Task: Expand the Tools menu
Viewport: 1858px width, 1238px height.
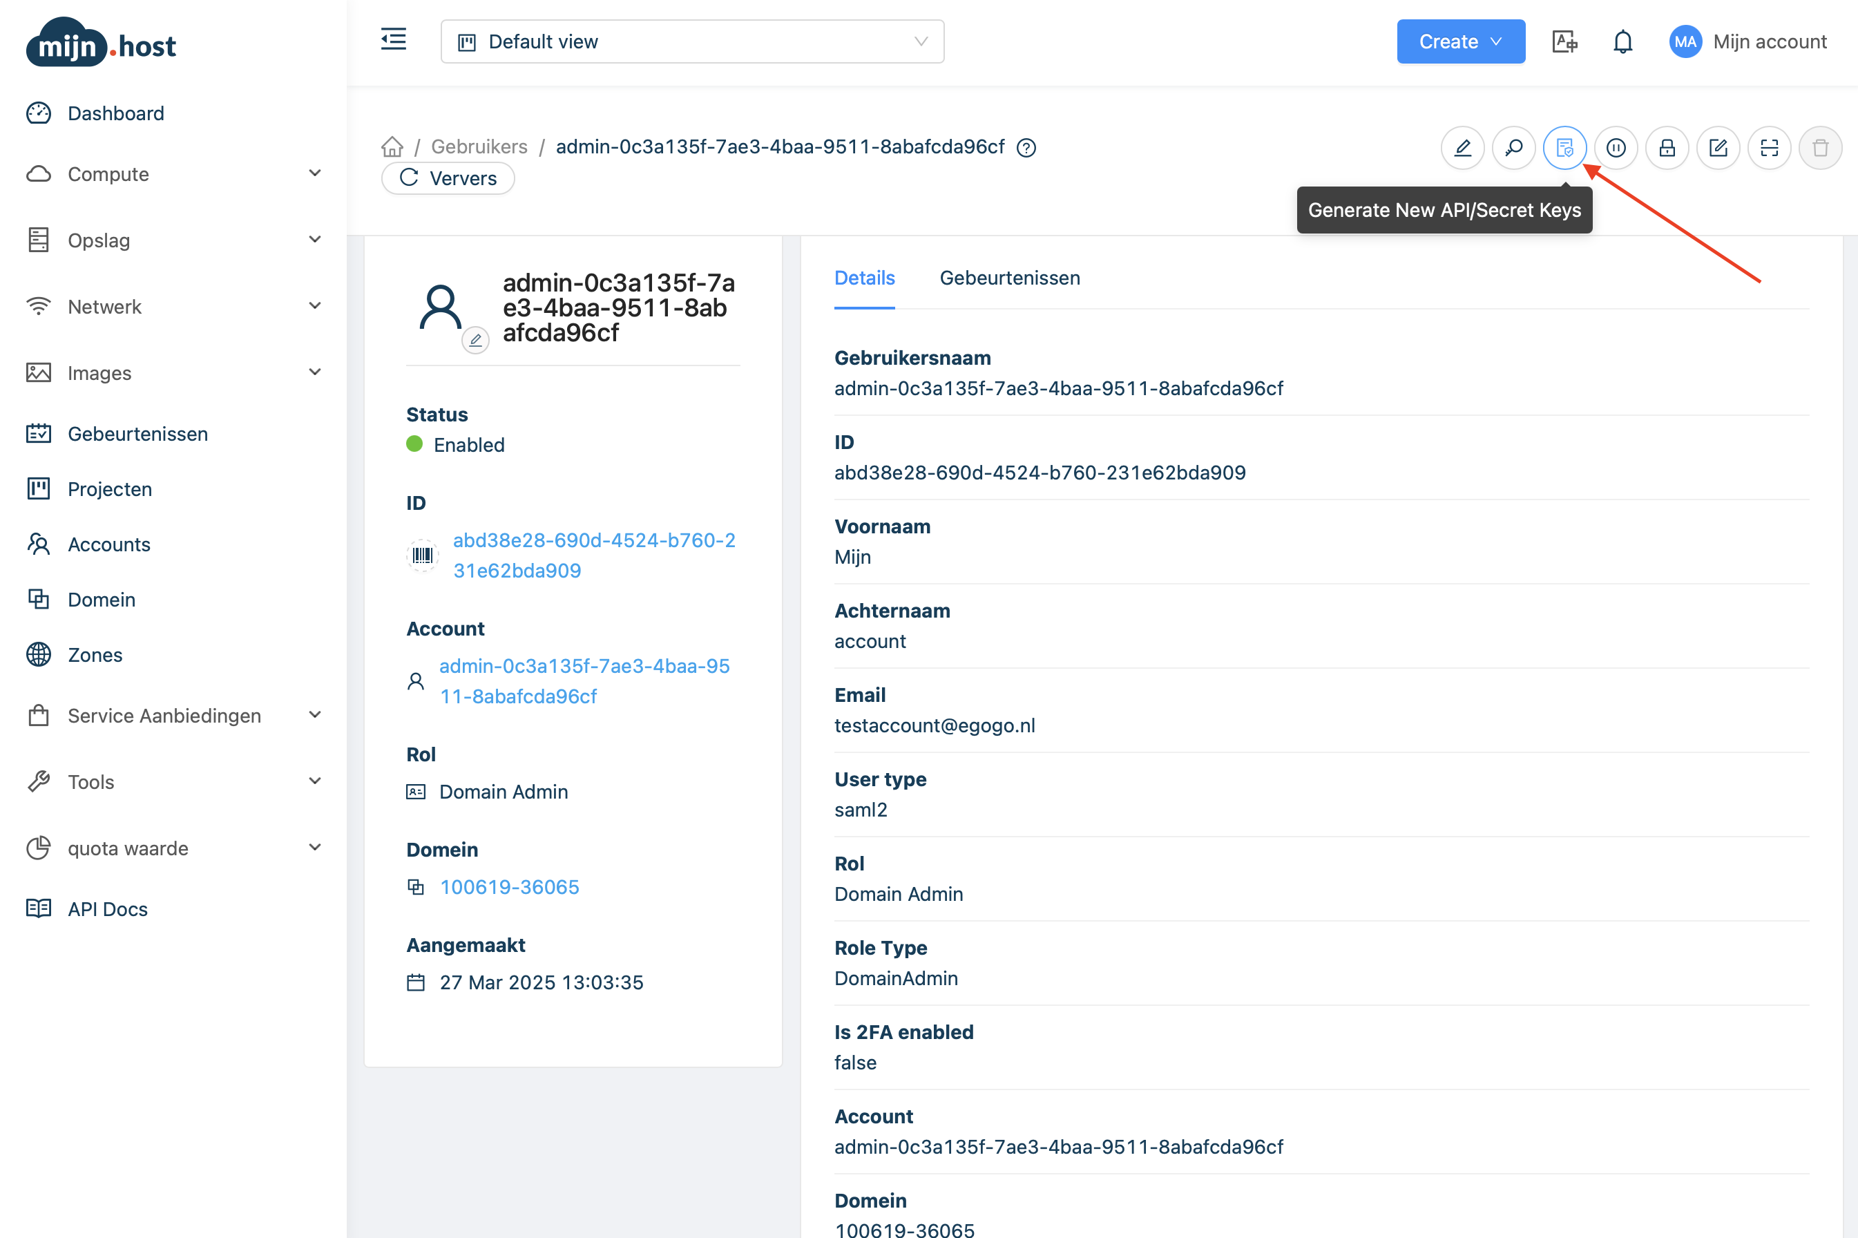Action: [173, 781]
